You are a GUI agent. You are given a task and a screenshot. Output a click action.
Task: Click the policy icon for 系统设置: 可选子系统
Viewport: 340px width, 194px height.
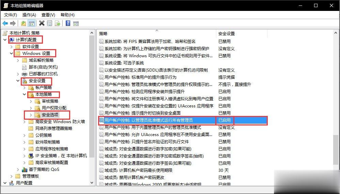point(101,63)
